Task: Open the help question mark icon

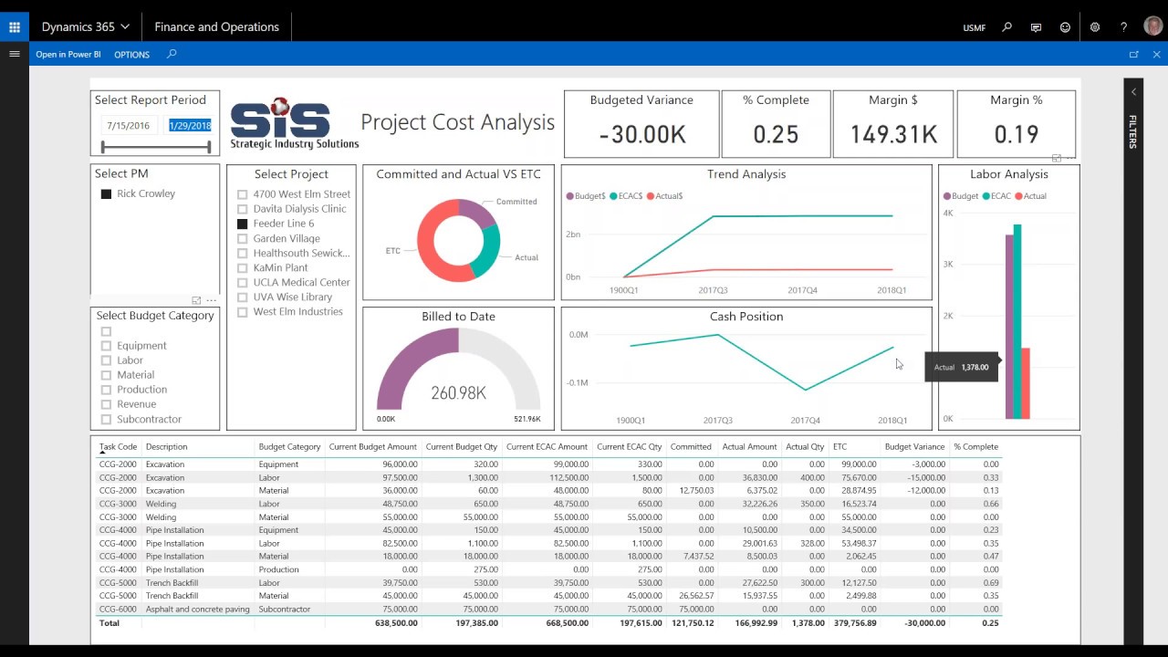Action: (1124, 27)
